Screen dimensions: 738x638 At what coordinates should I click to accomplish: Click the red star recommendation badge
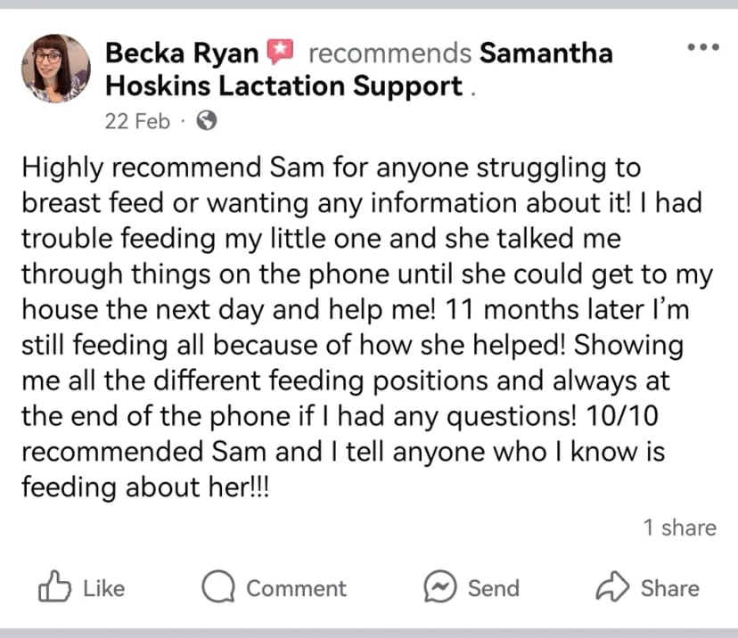(x=281, y=52)
